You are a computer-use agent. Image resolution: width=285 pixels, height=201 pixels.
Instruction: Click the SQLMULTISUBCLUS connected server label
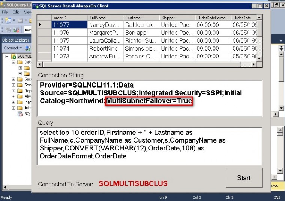[133, 183]
